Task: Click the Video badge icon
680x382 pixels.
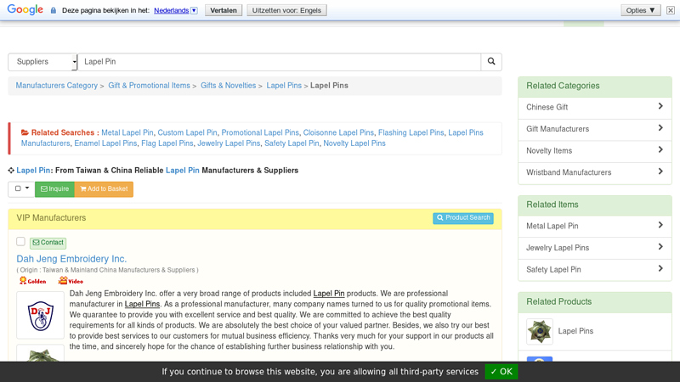Action: [x=71, y=281]
